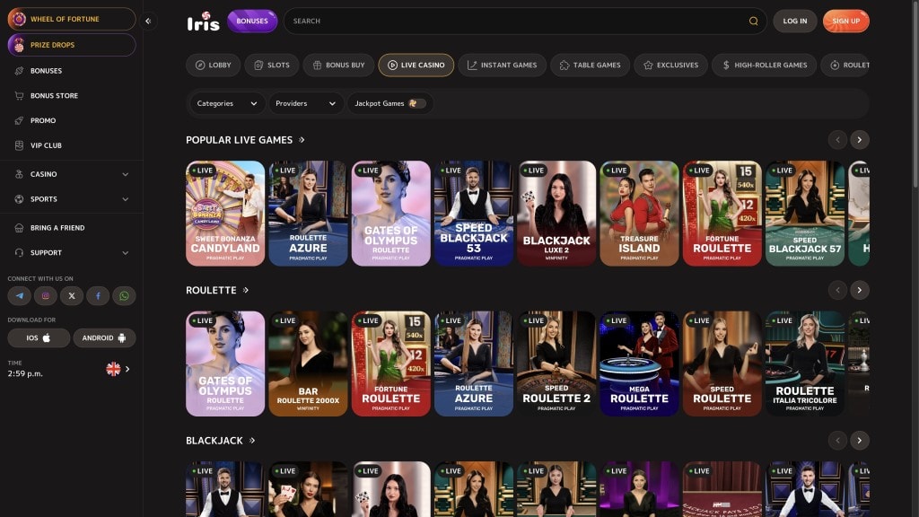Show previous Popular Live Games
Screen dimensions: 919x517
pos(837,140)
